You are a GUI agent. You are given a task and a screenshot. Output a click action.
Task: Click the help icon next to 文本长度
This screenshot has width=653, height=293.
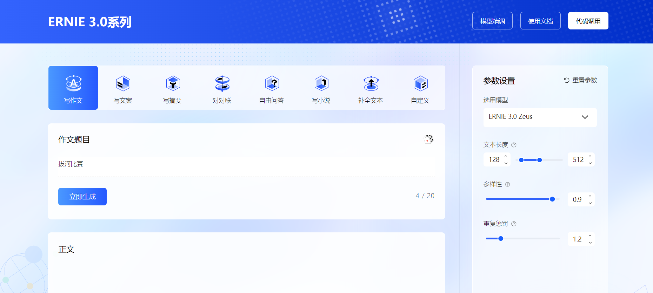(514, 145)
